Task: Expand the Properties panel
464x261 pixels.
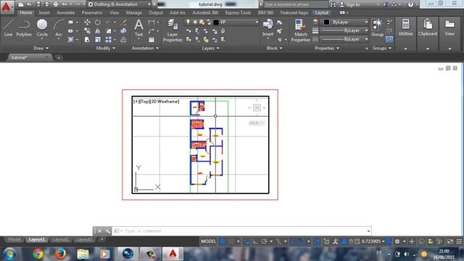Action: point(327,49)
